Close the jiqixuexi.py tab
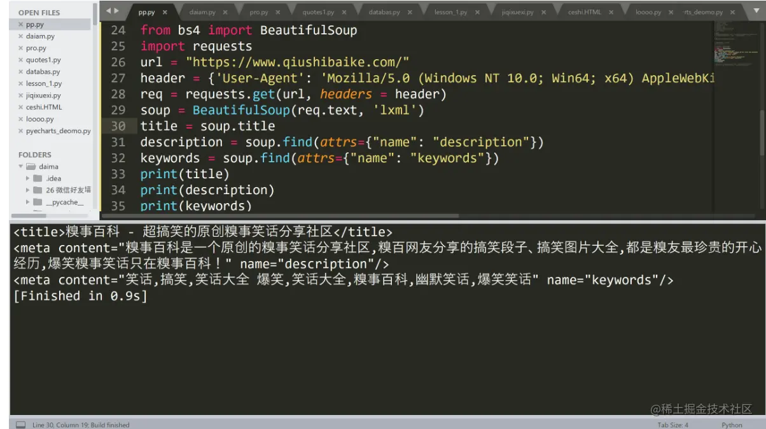 [x=543, y=12]
